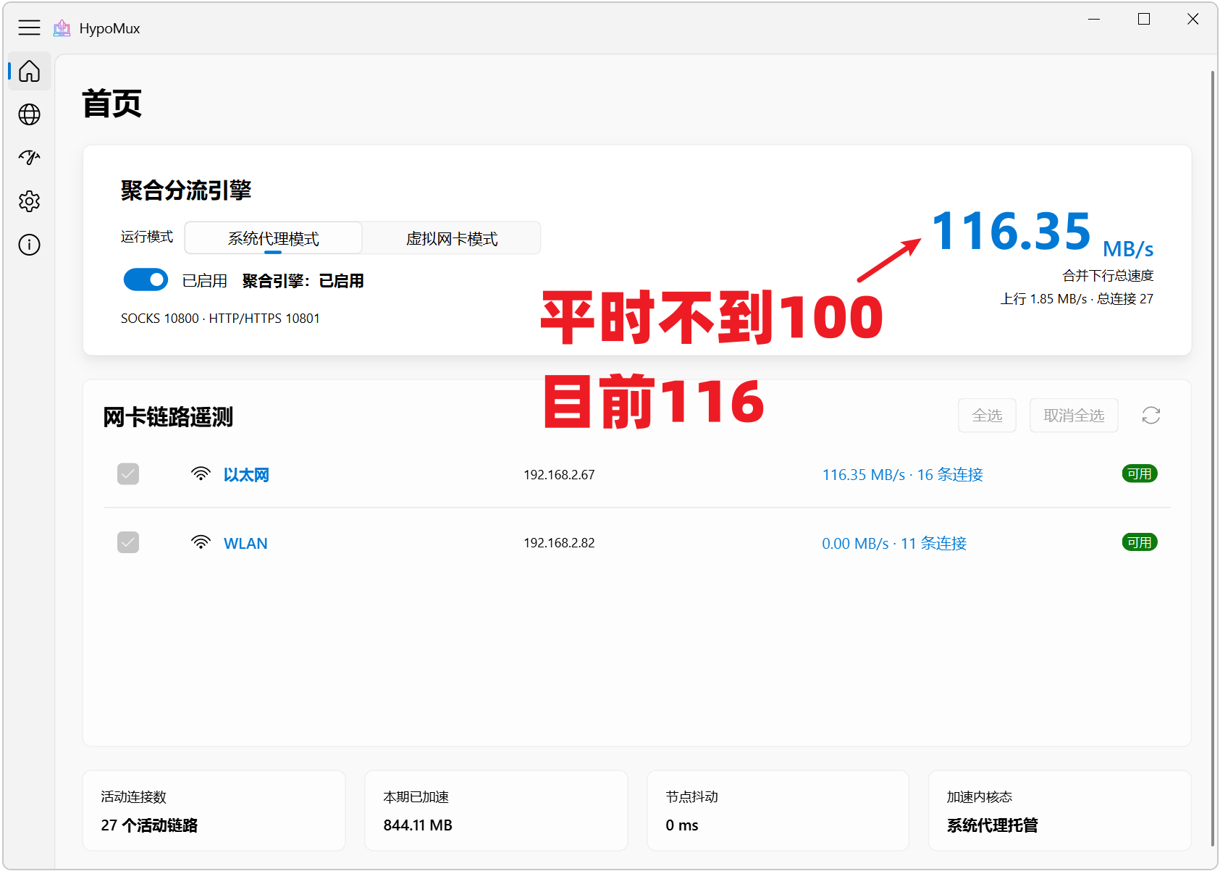
Task: Click the IP address 192.168.2.82
Action: (x=559, y=543)
